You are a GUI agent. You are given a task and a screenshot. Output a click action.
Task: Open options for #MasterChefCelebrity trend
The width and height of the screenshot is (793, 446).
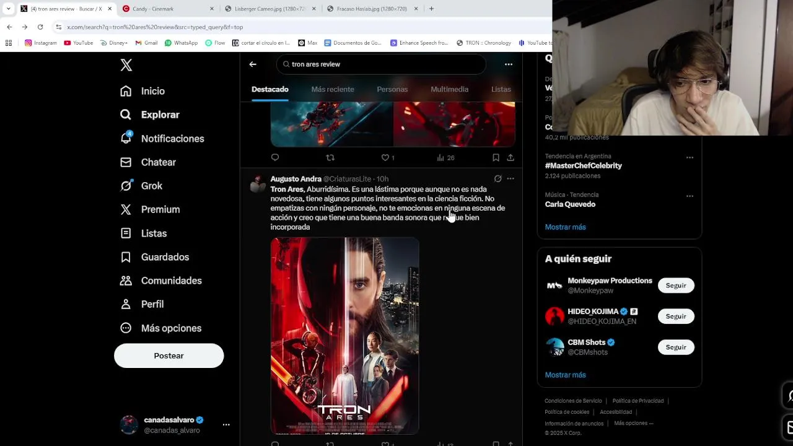click(x=690, y=157)
